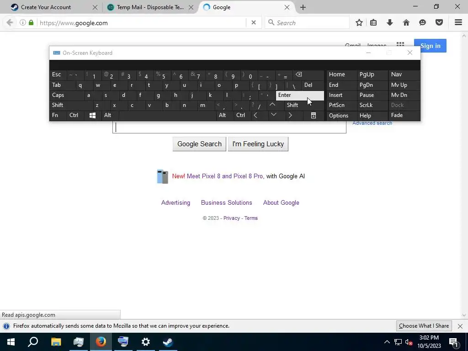
Task: Click the I'm Feeling Lucky button
Action: [x=258, y=144]
